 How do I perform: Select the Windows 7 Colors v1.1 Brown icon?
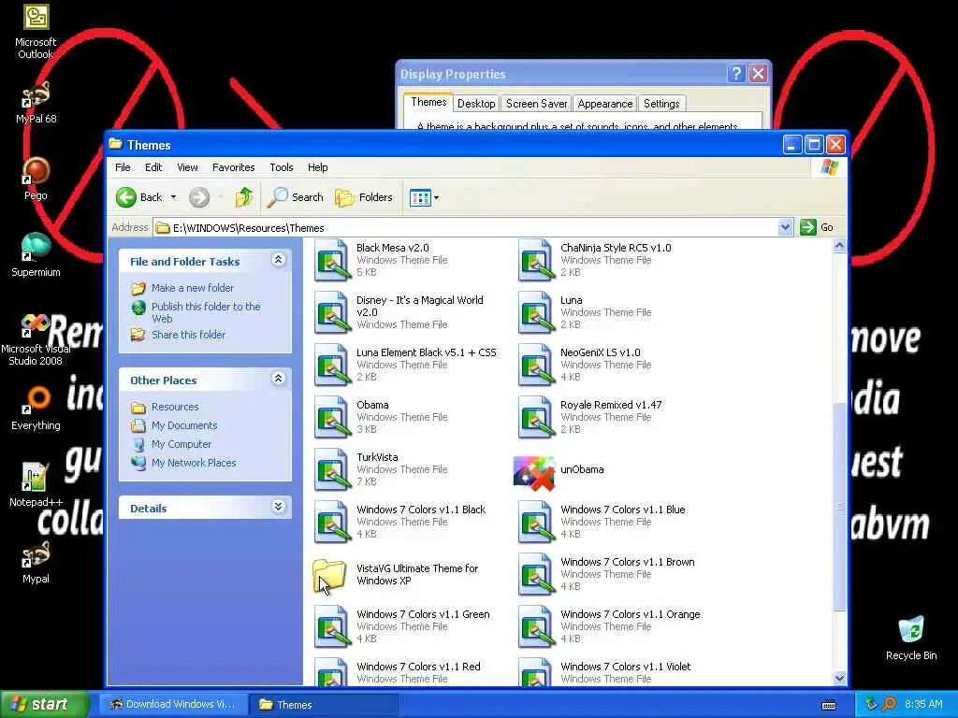536,575
